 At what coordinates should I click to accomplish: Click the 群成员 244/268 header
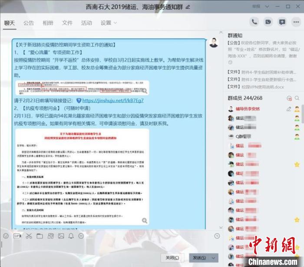[x=245, y=98]
